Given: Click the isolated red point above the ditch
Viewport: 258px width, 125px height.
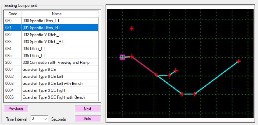Looking at the screenshot, I should point(132,29).
